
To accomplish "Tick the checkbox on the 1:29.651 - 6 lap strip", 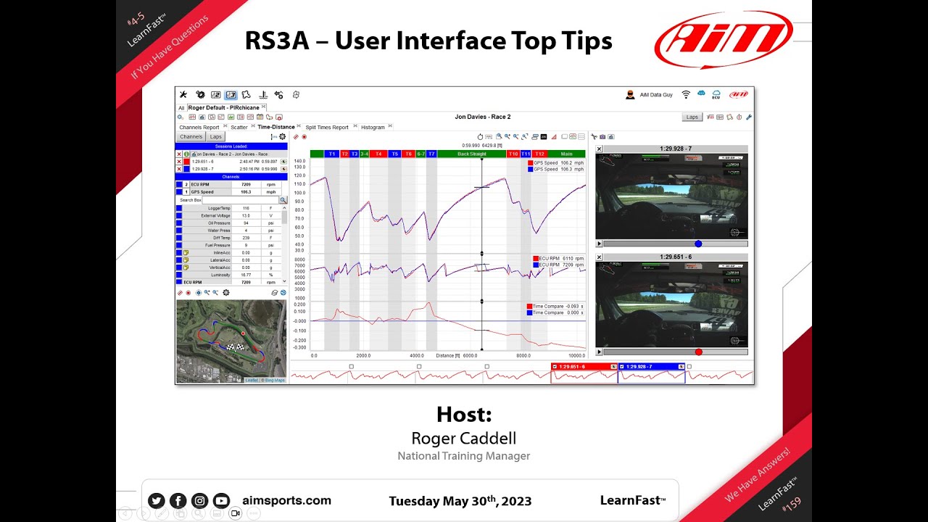I will click(x=555, y=367).
